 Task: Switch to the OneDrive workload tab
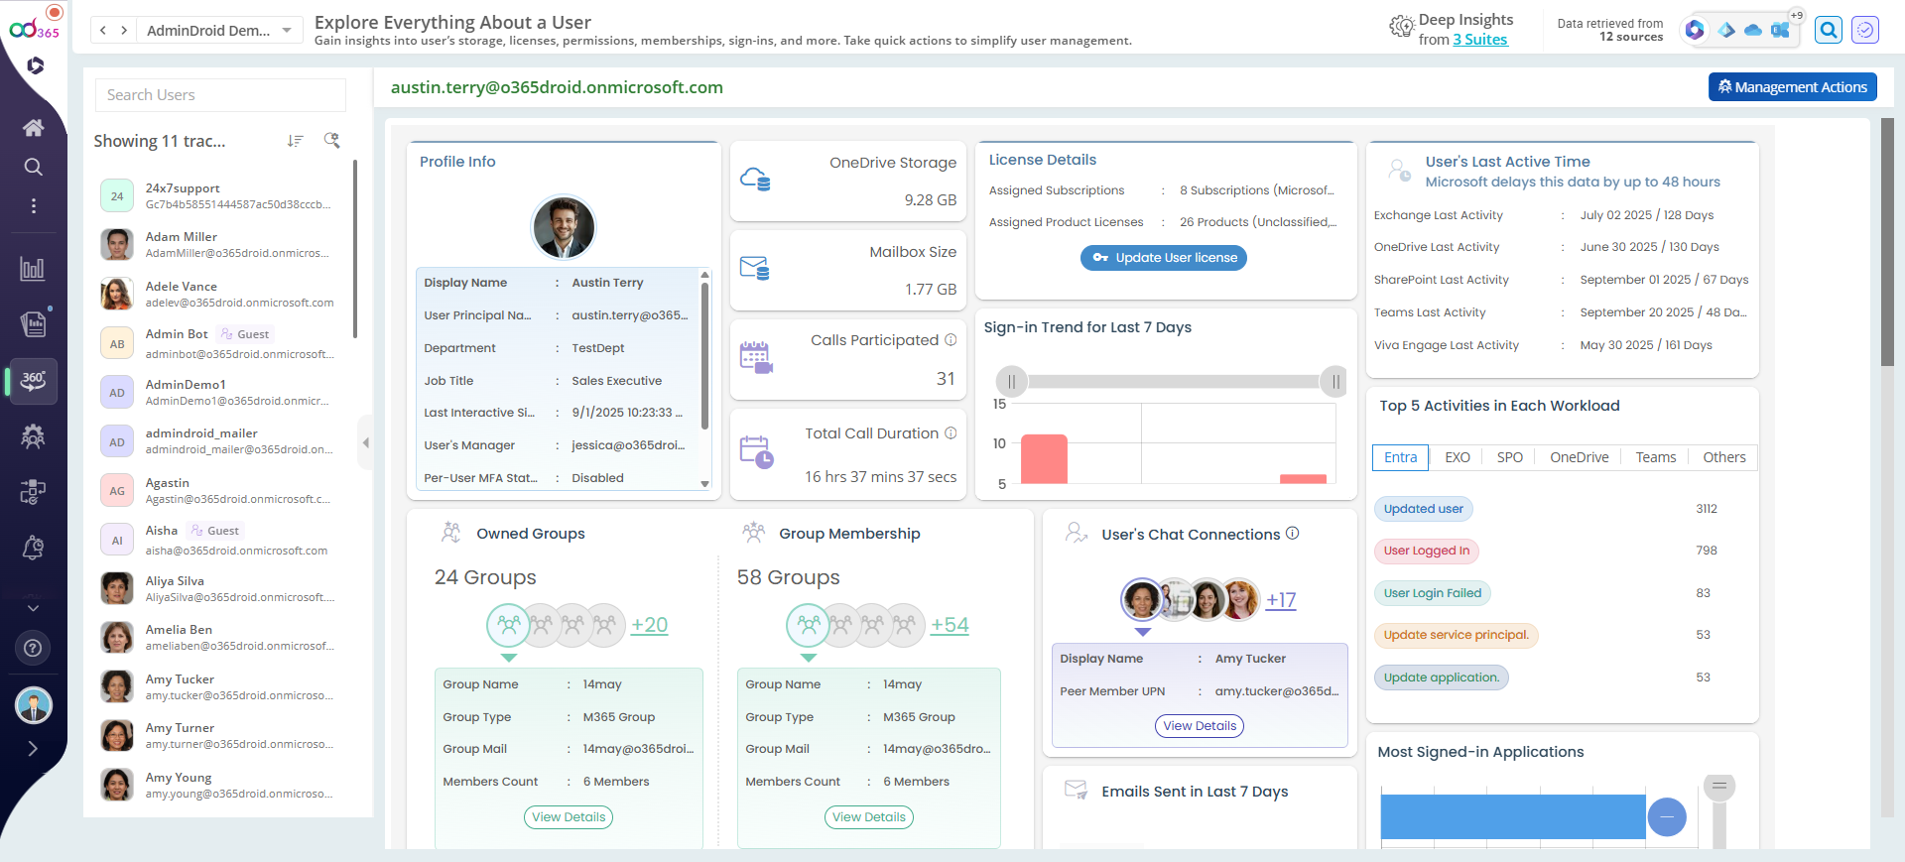(x=1579, y=457)
